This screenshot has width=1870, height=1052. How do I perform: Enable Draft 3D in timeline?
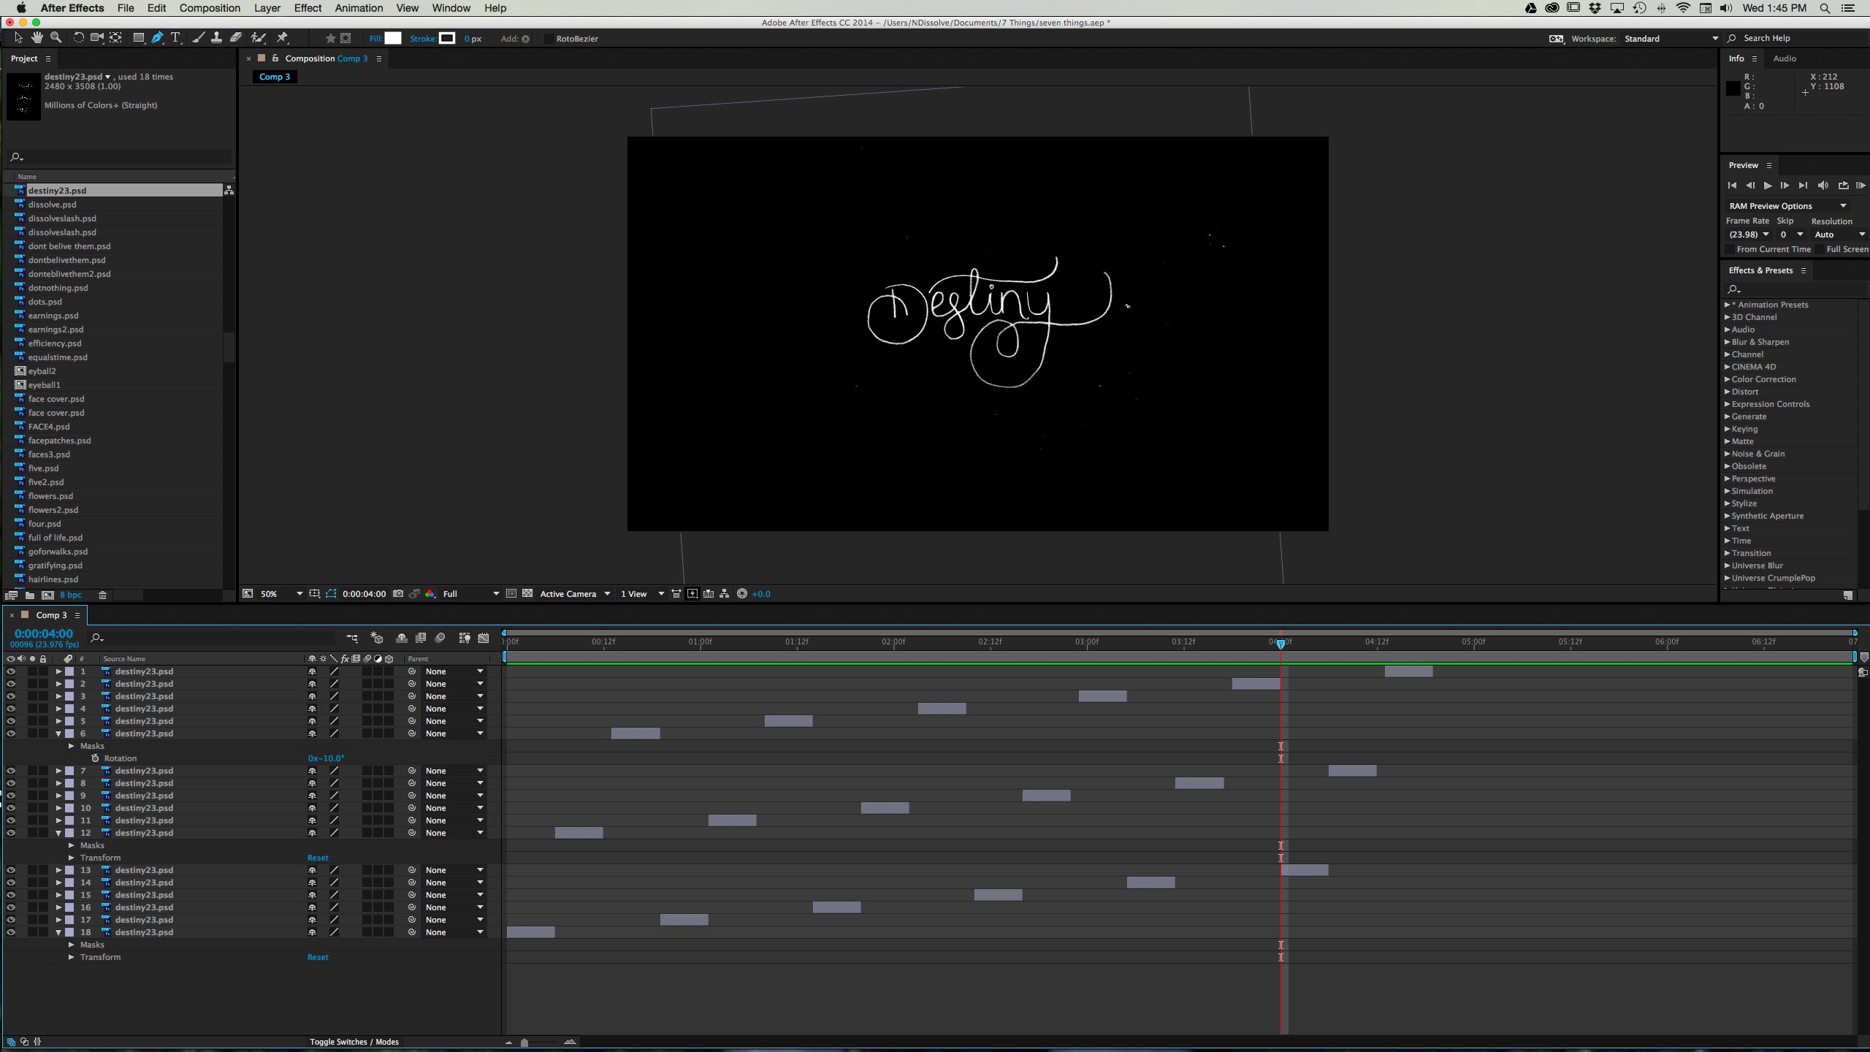click(x=377, y=639)
